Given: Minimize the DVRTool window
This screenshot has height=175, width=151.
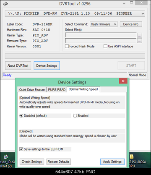Looking at the screenshot, I should (124, 3).
